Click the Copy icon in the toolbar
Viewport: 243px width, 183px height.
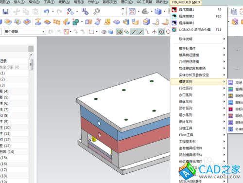click(26, 12)
